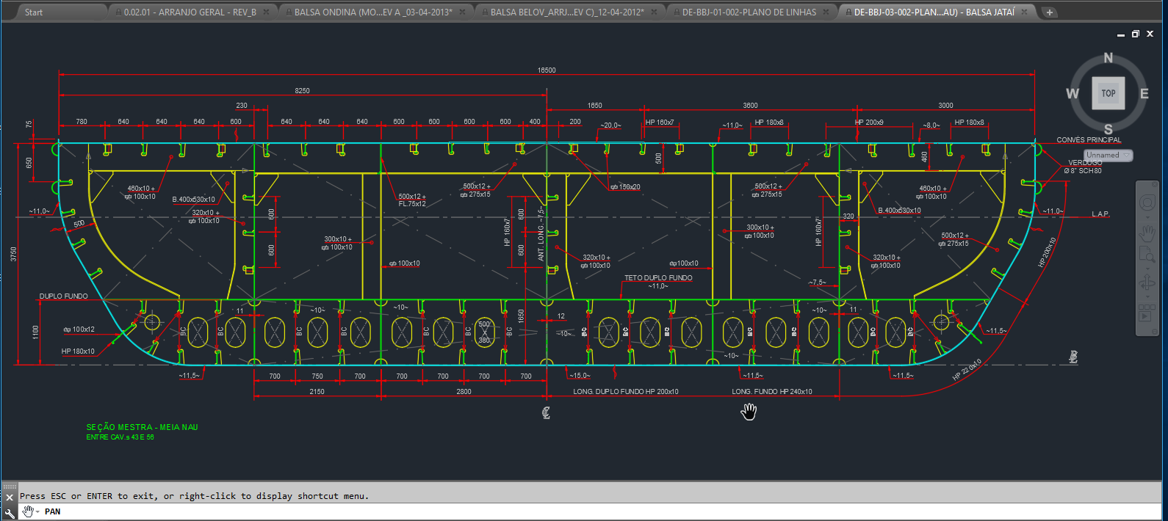The width and height of the screenshot is (1168, 521).
Task: Open the Full Navigation Wheel
Action: [1147, 203]
